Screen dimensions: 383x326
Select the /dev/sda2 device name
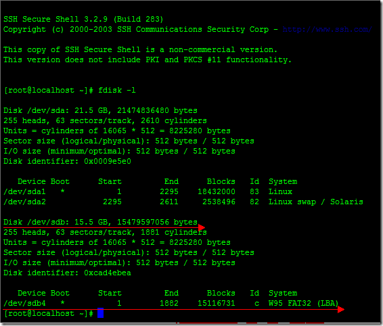(x=24, y=202)
